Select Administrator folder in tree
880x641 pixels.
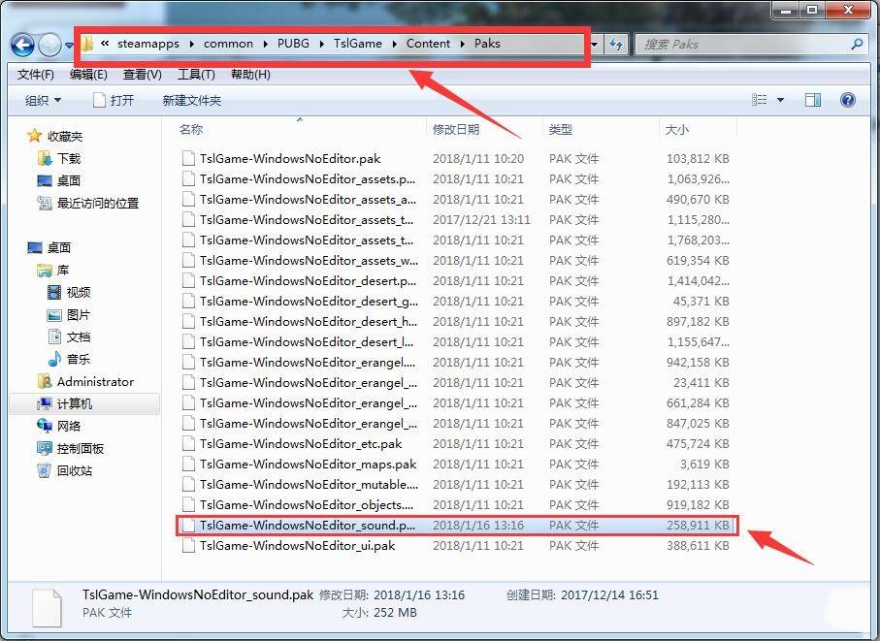tap(85, 381)
